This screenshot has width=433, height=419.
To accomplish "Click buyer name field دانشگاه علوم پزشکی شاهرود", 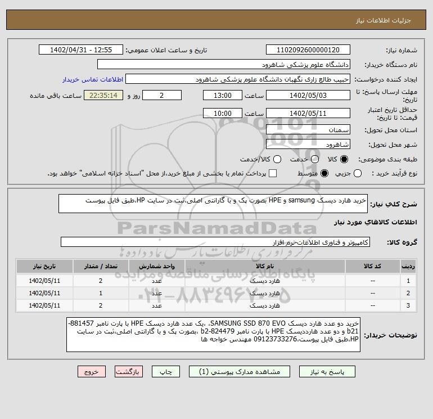I will point(224,65).
